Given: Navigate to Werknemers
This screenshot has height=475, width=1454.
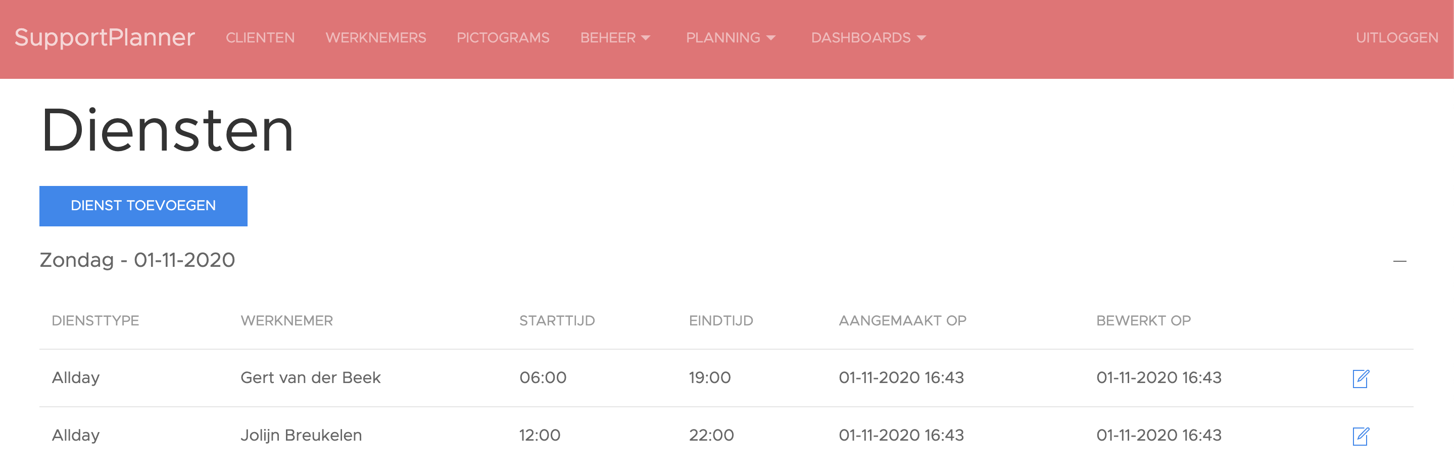Looking at the screenshot, I should pos(375,38).
